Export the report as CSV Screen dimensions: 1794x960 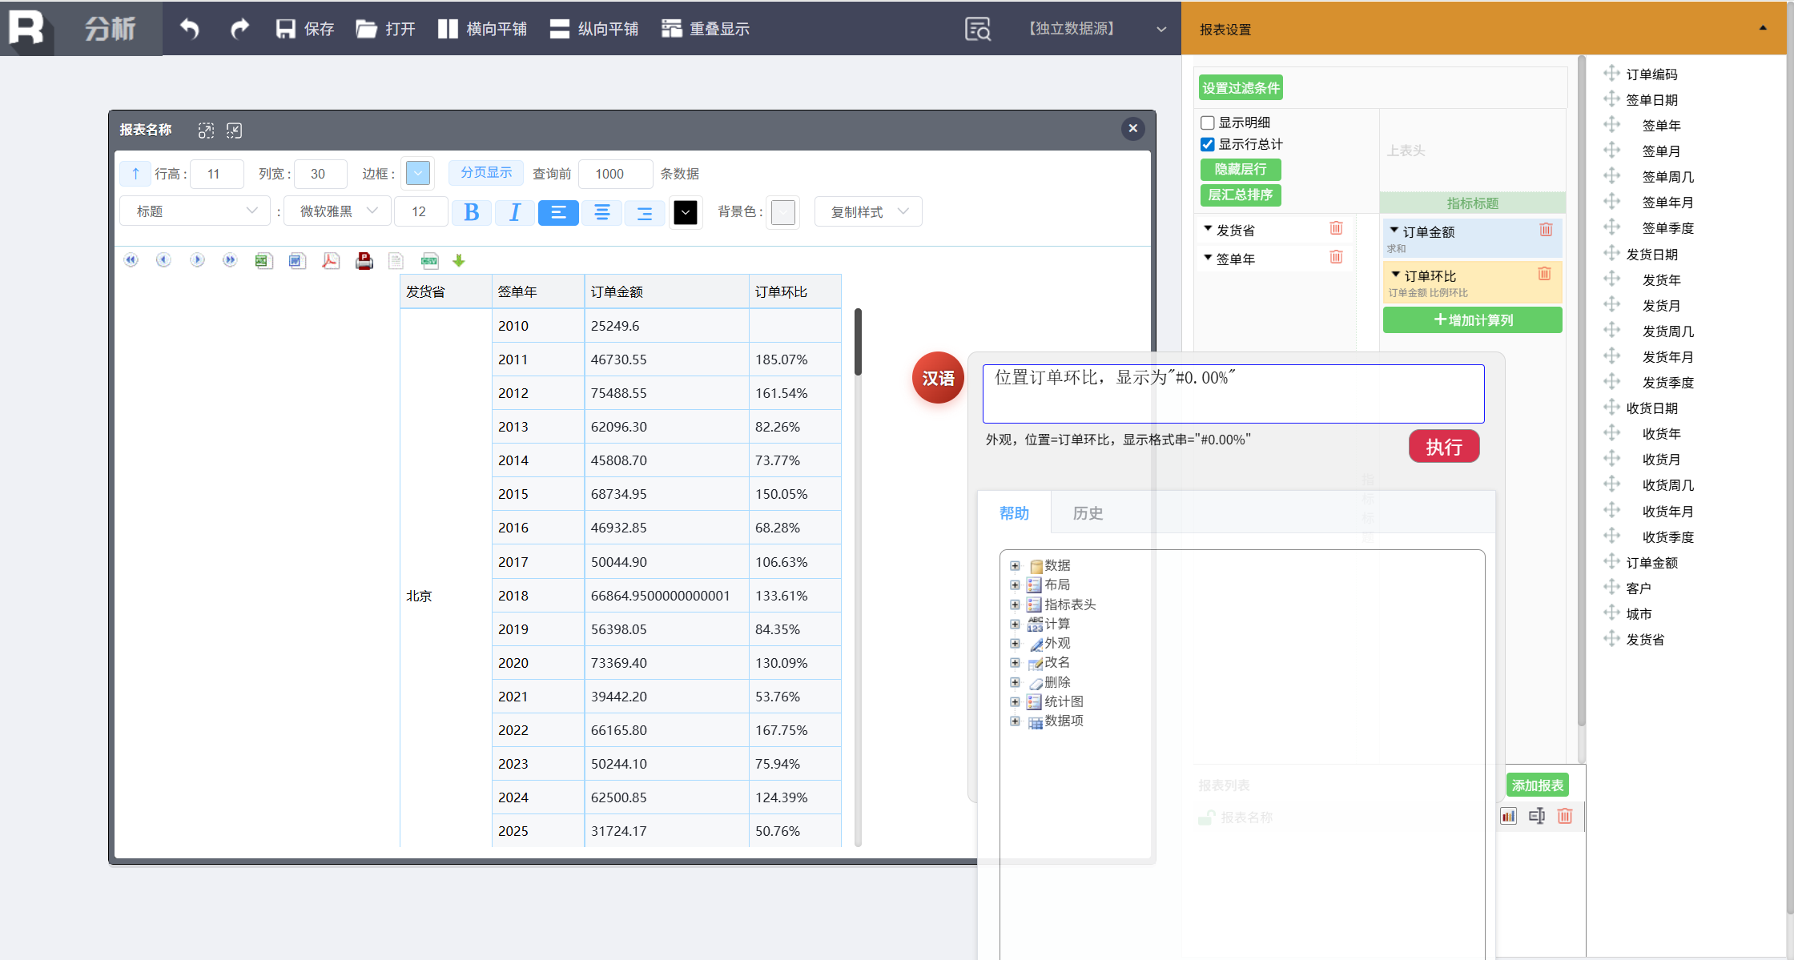429,260
